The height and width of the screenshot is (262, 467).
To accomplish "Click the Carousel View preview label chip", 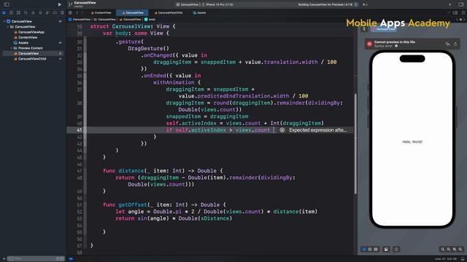I will pyautogui.click(x=384, y=29).
